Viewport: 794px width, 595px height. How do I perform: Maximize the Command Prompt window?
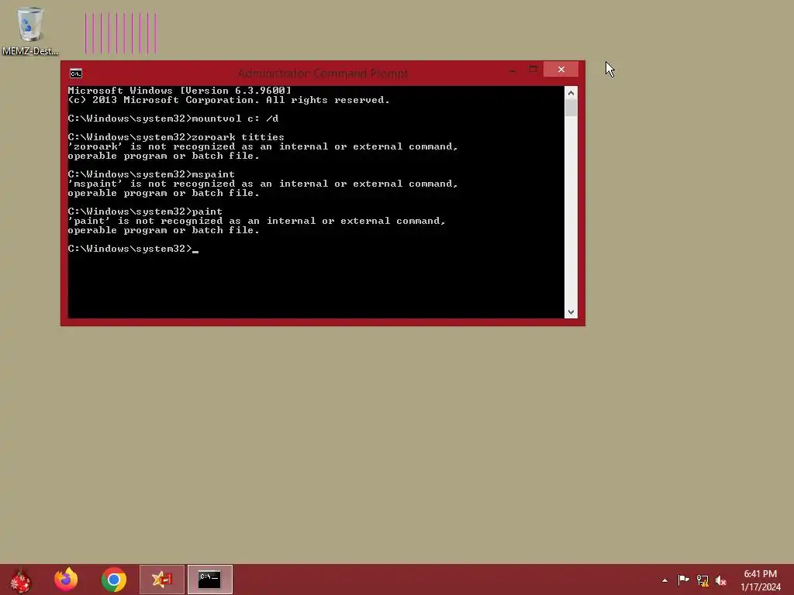[533, 69]
